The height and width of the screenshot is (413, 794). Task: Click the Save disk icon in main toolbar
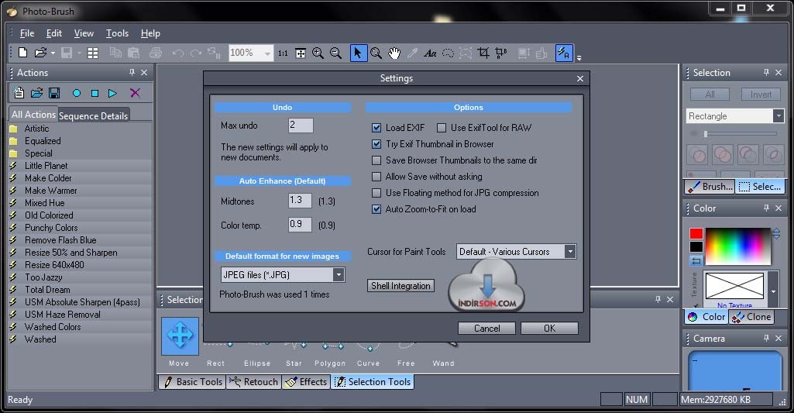tap(67, 53)
